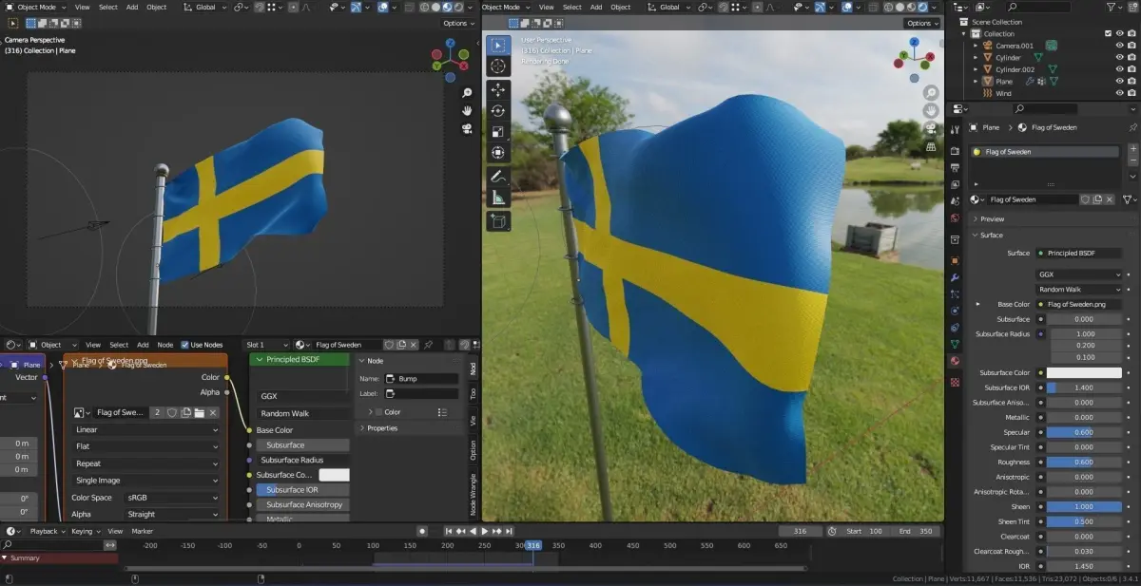The height and width of the screenshot is (586, 1141).
Task: Pick the Measure tool in right viewport
Action: coord(498,198)
